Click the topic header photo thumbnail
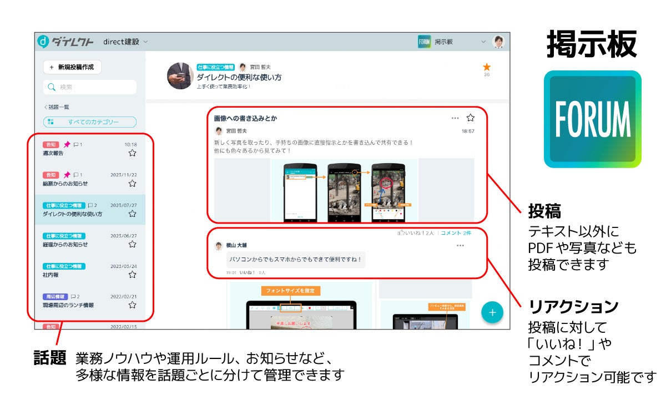Screen dimensions: 666x405 (x=180, y=76)
